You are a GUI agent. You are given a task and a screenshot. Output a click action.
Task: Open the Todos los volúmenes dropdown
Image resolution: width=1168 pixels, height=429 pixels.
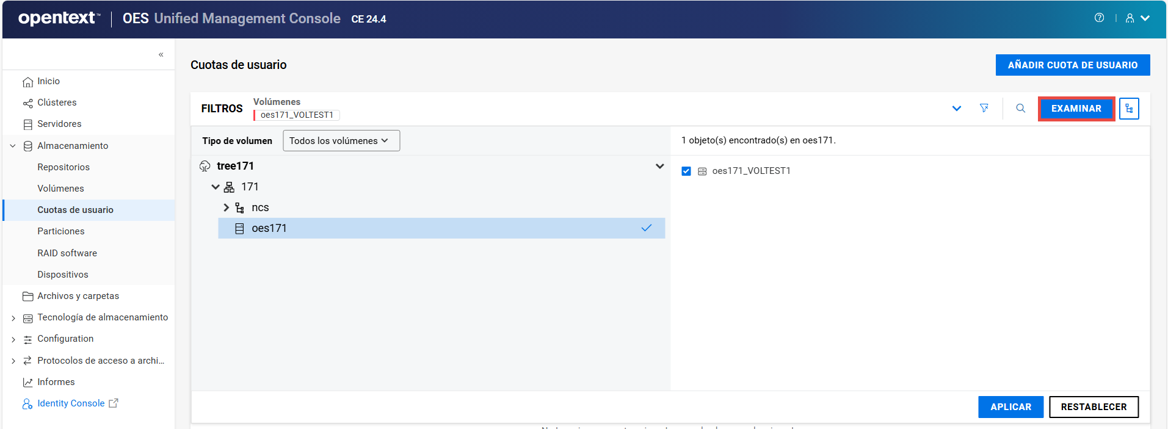point(341,140)
